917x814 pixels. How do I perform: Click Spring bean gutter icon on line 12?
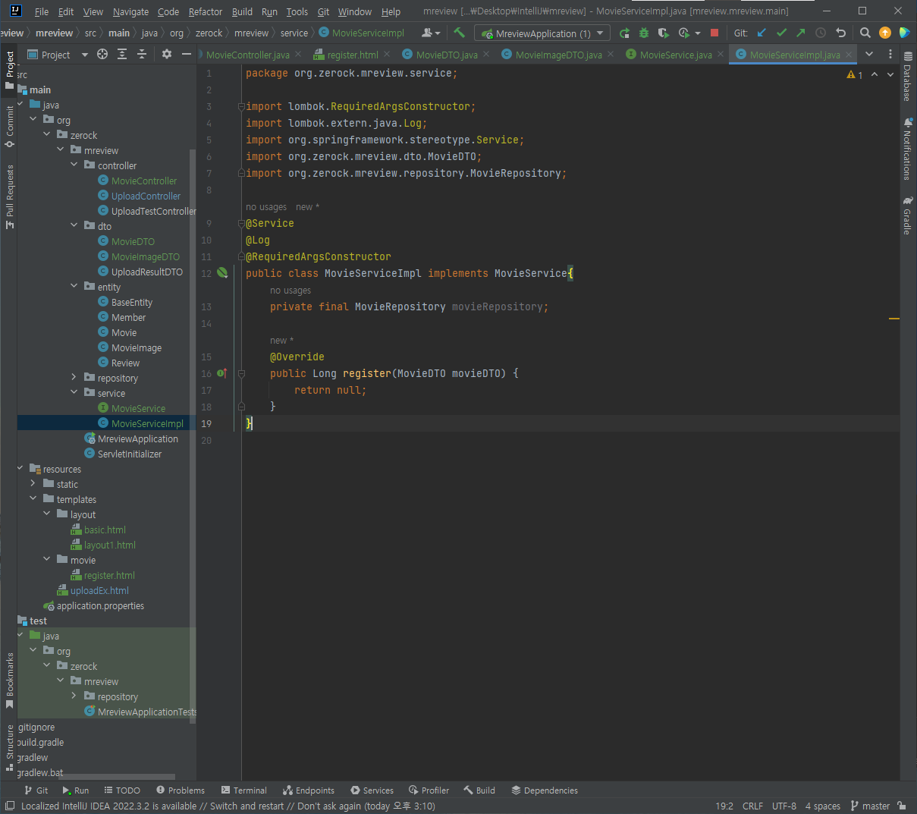[x=222, y=272]
